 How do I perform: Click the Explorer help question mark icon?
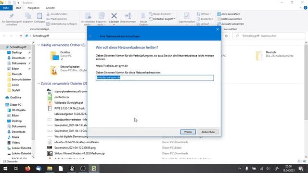[x=306, y=8]
